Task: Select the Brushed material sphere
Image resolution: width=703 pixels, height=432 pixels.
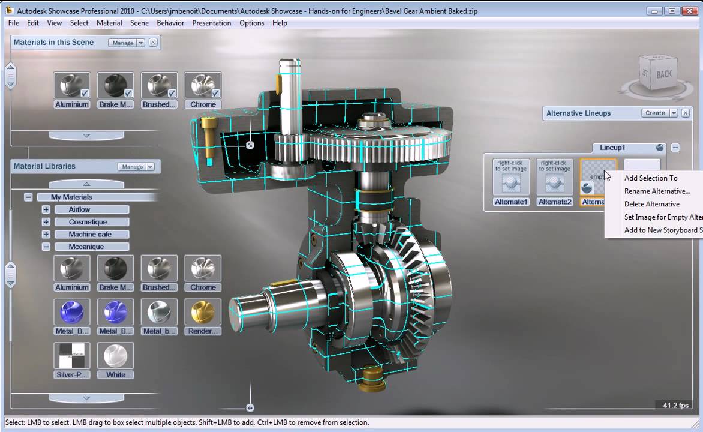Action: (159, 85)
